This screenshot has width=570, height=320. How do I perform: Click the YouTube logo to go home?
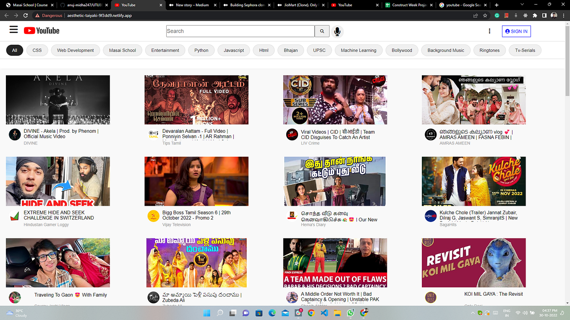pos(41,30)
